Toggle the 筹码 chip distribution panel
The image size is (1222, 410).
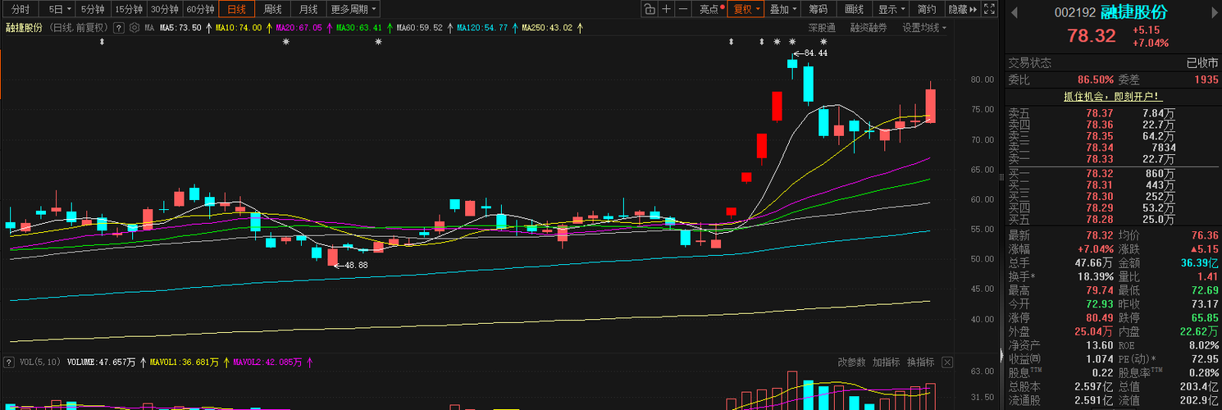coord(818,10)
